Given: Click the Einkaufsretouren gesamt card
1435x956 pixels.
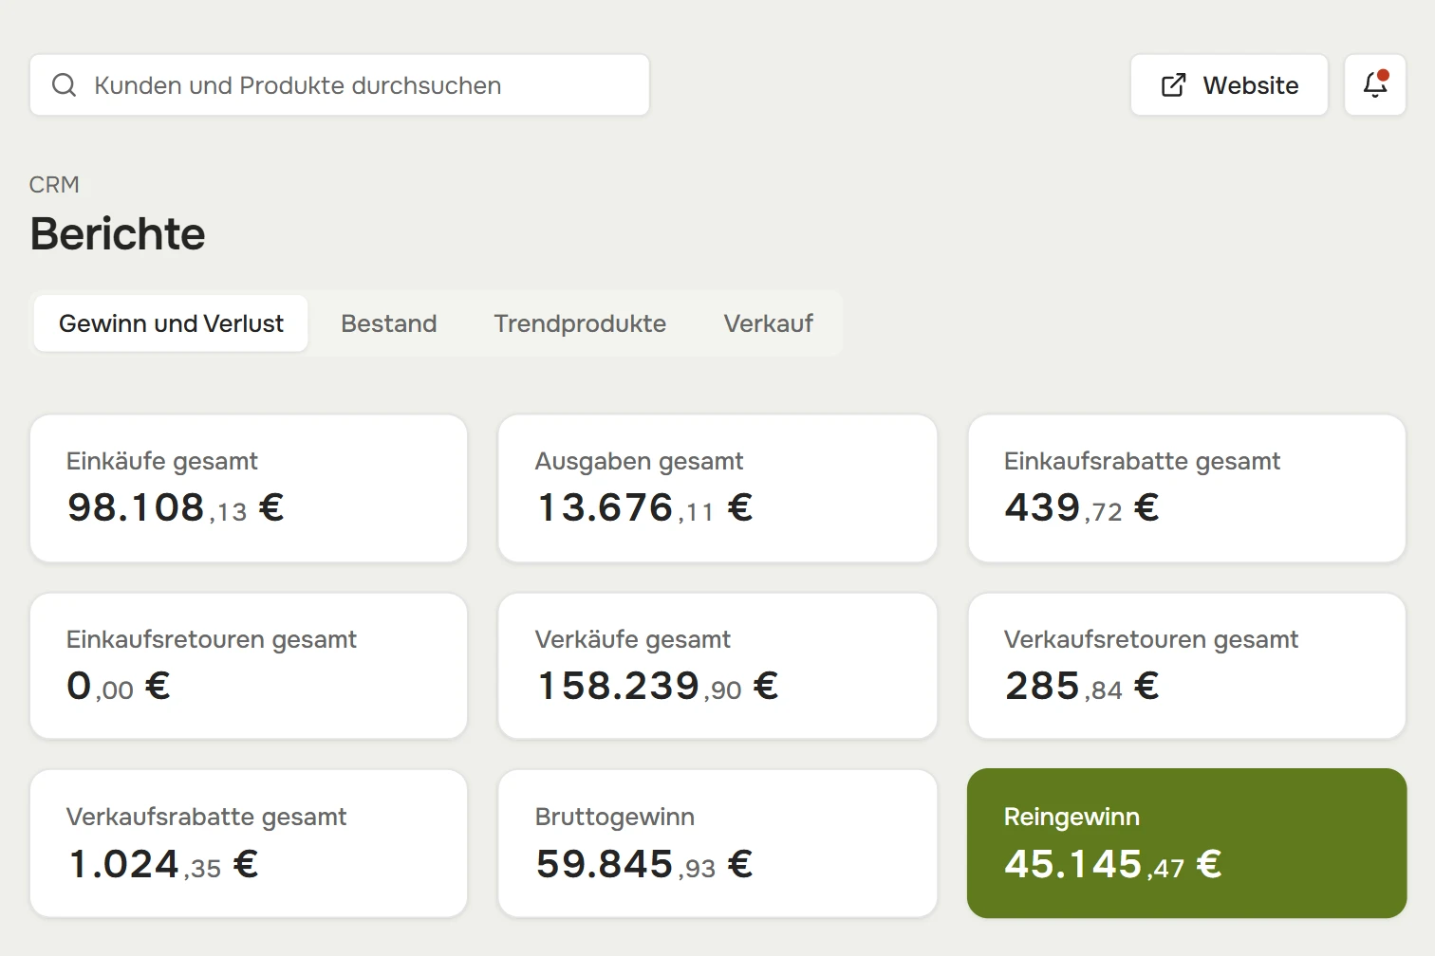Looking at the screenshot, I should point(249,666).
